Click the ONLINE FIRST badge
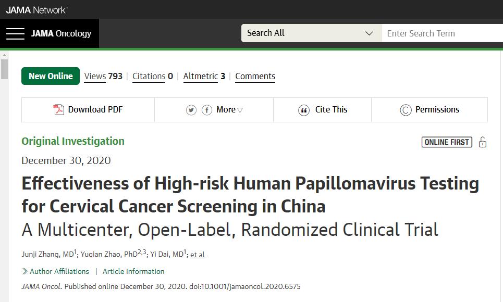The image size is (503, 302). (x=447, y=142)
